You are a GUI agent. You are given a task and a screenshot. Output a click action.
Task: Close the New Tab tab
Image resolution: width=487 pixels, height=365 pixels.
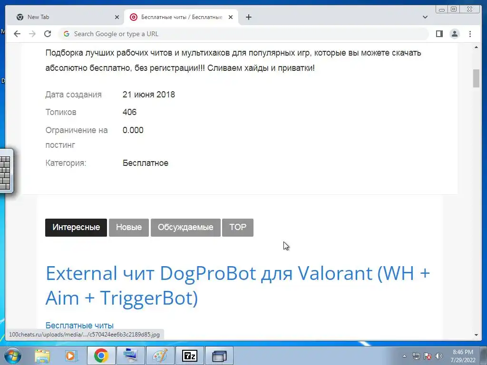coord(117,17)
